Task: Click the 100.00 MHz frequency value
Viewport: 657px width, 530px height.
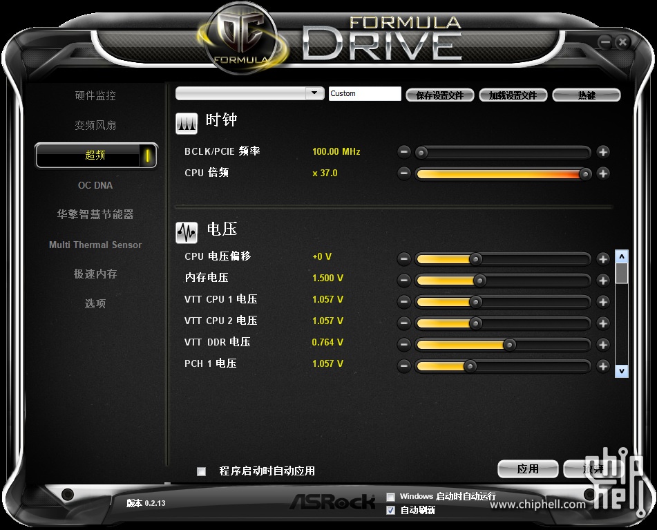Action: pos(336,151)
